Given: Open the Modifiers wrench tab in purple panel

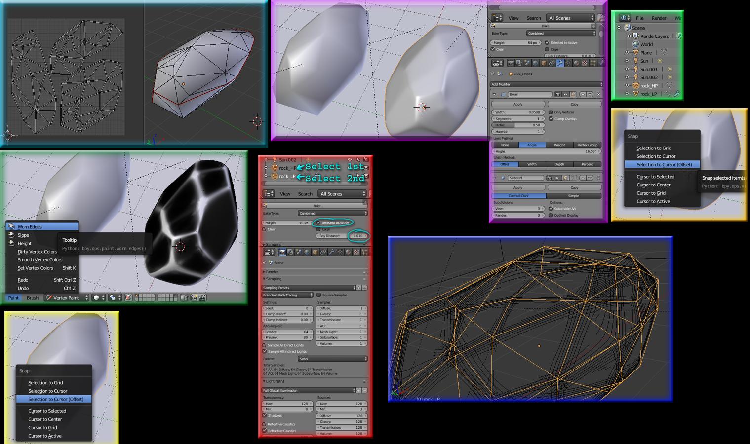Looking at the screenshot, I should click(x=560, y=63).
